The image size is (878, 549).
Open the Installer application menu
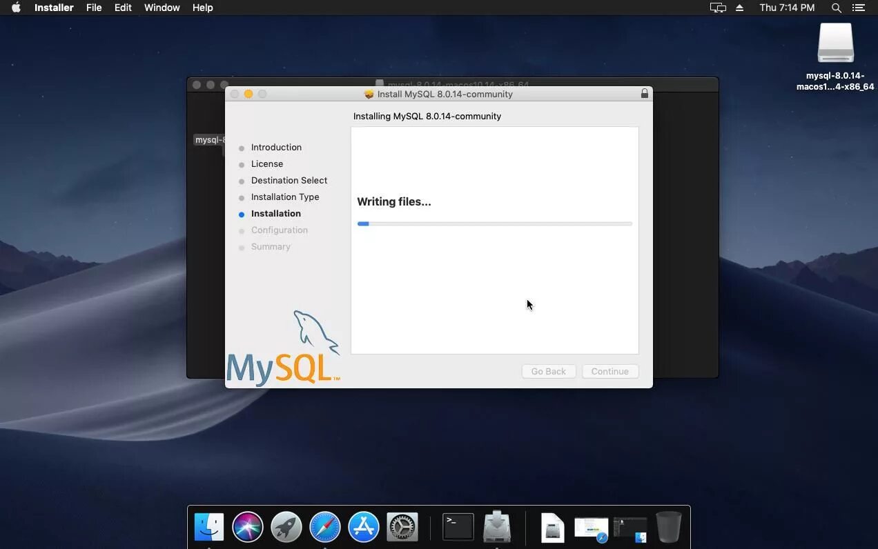point(54,8)
